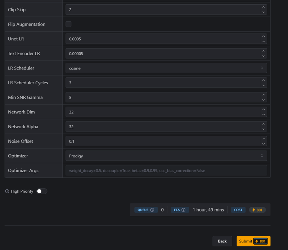Increase Network Alpha with the up arrow

coord(264,124)
